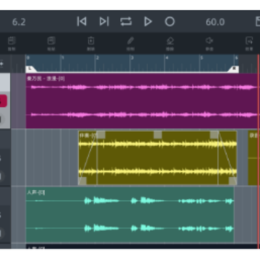This screenshot has height=260, width=260.
Task: Start playback with the play button
Action: [x=148, y=22]
